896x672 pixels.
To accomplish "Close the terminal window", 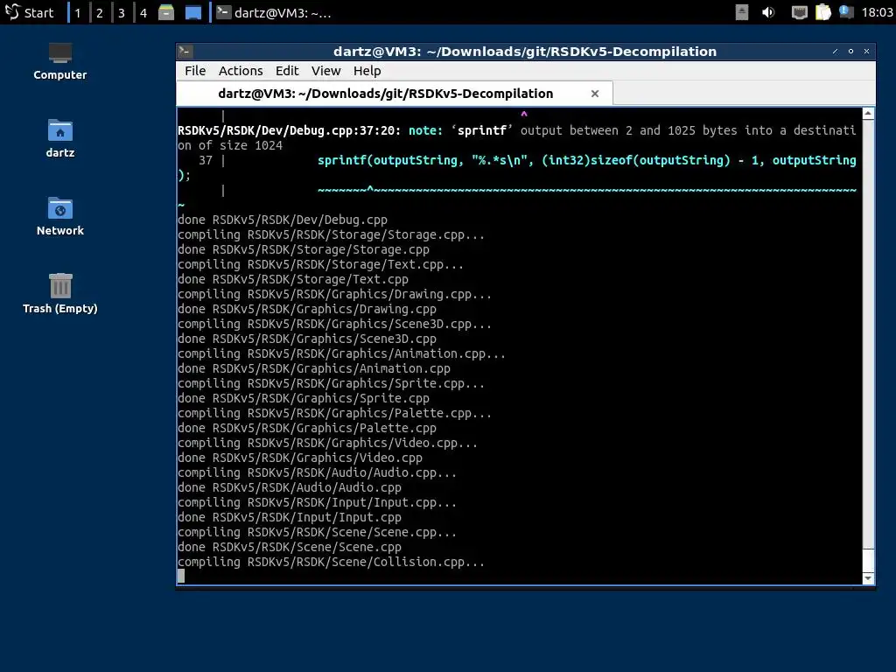I will coord(867,52).
